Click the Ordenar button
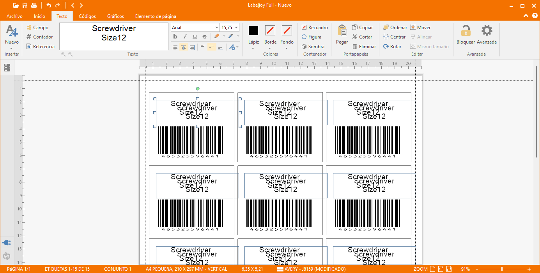The width and height of the screenshot is (540, 273). click(x=395, y=28)
